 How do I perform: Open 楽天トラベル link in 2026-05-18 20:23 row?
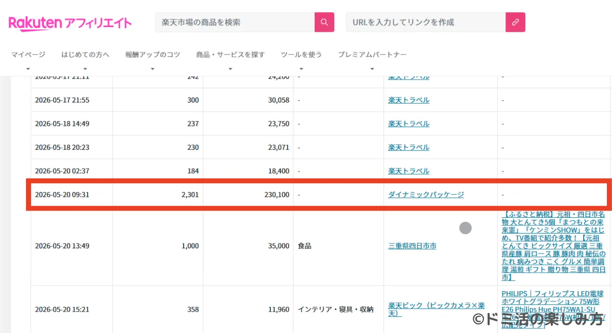[x=409, y=147]
